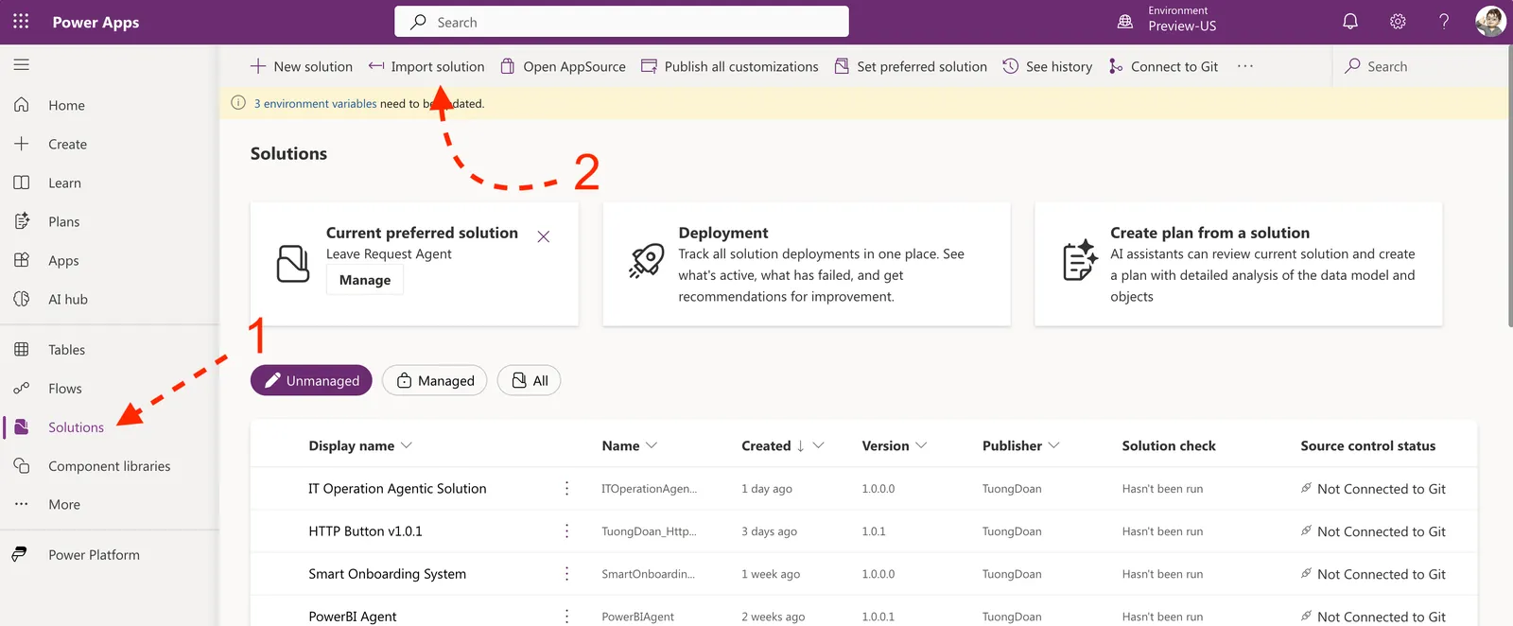Screen dimensions: 1513x626
Task: Filter solutions by Managed
Action: pyautogui.click(x=435, y=380)
